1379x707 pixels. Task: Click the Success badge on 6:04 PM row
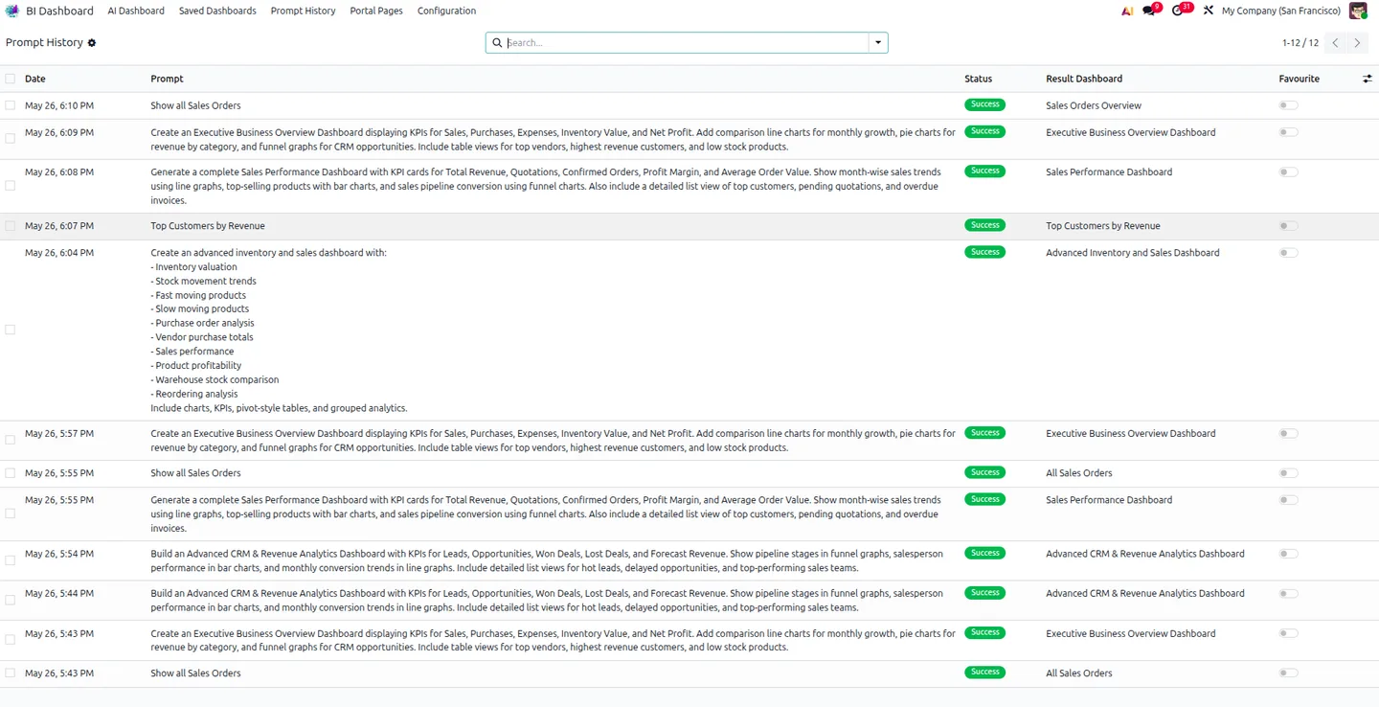click(984, 252)
